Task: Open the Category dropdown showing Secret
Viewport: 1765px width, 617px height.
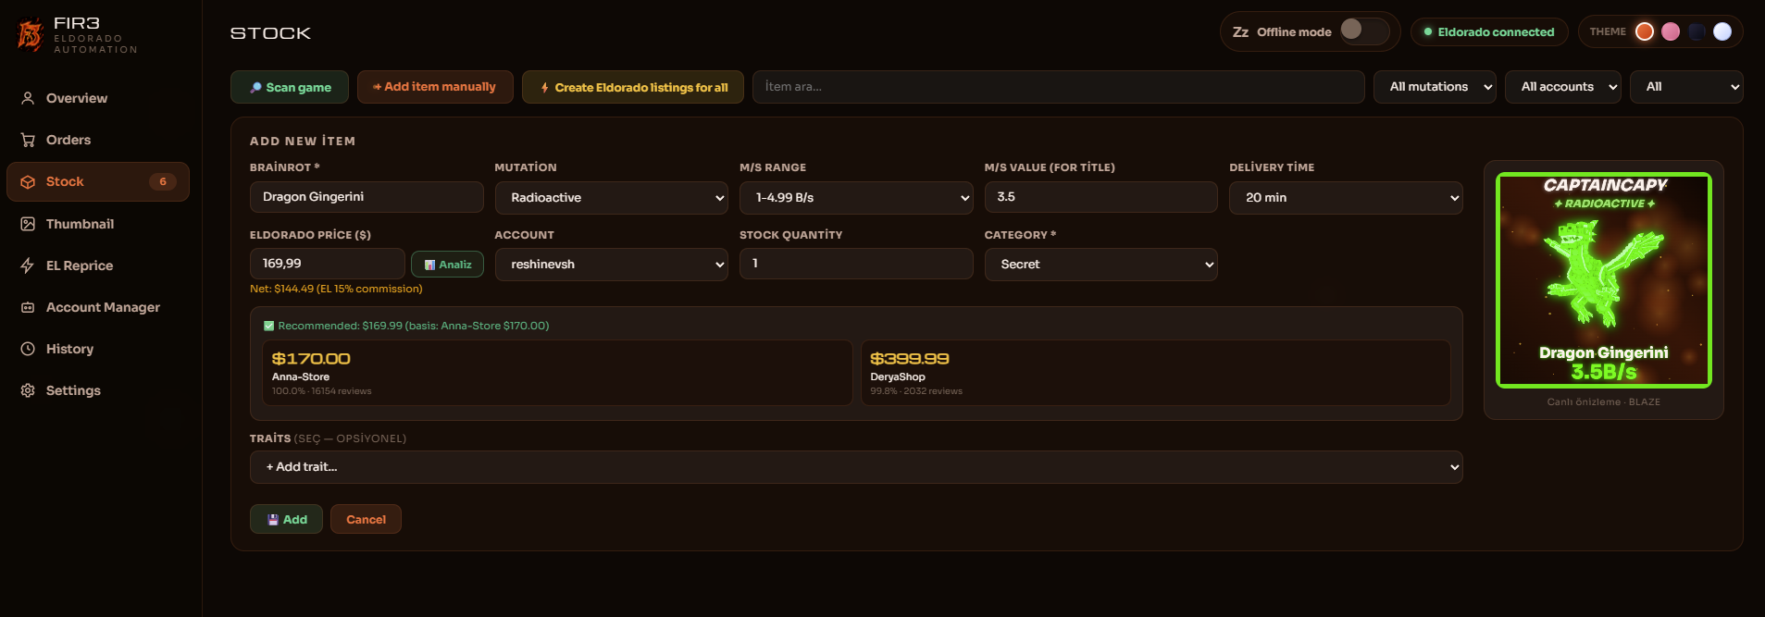Action: click(x=1101, y=265)
